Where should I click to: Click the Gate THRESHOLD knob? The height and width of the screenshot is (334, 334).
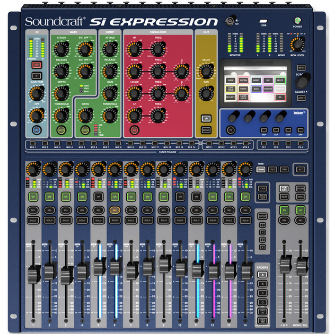(61, 116)
